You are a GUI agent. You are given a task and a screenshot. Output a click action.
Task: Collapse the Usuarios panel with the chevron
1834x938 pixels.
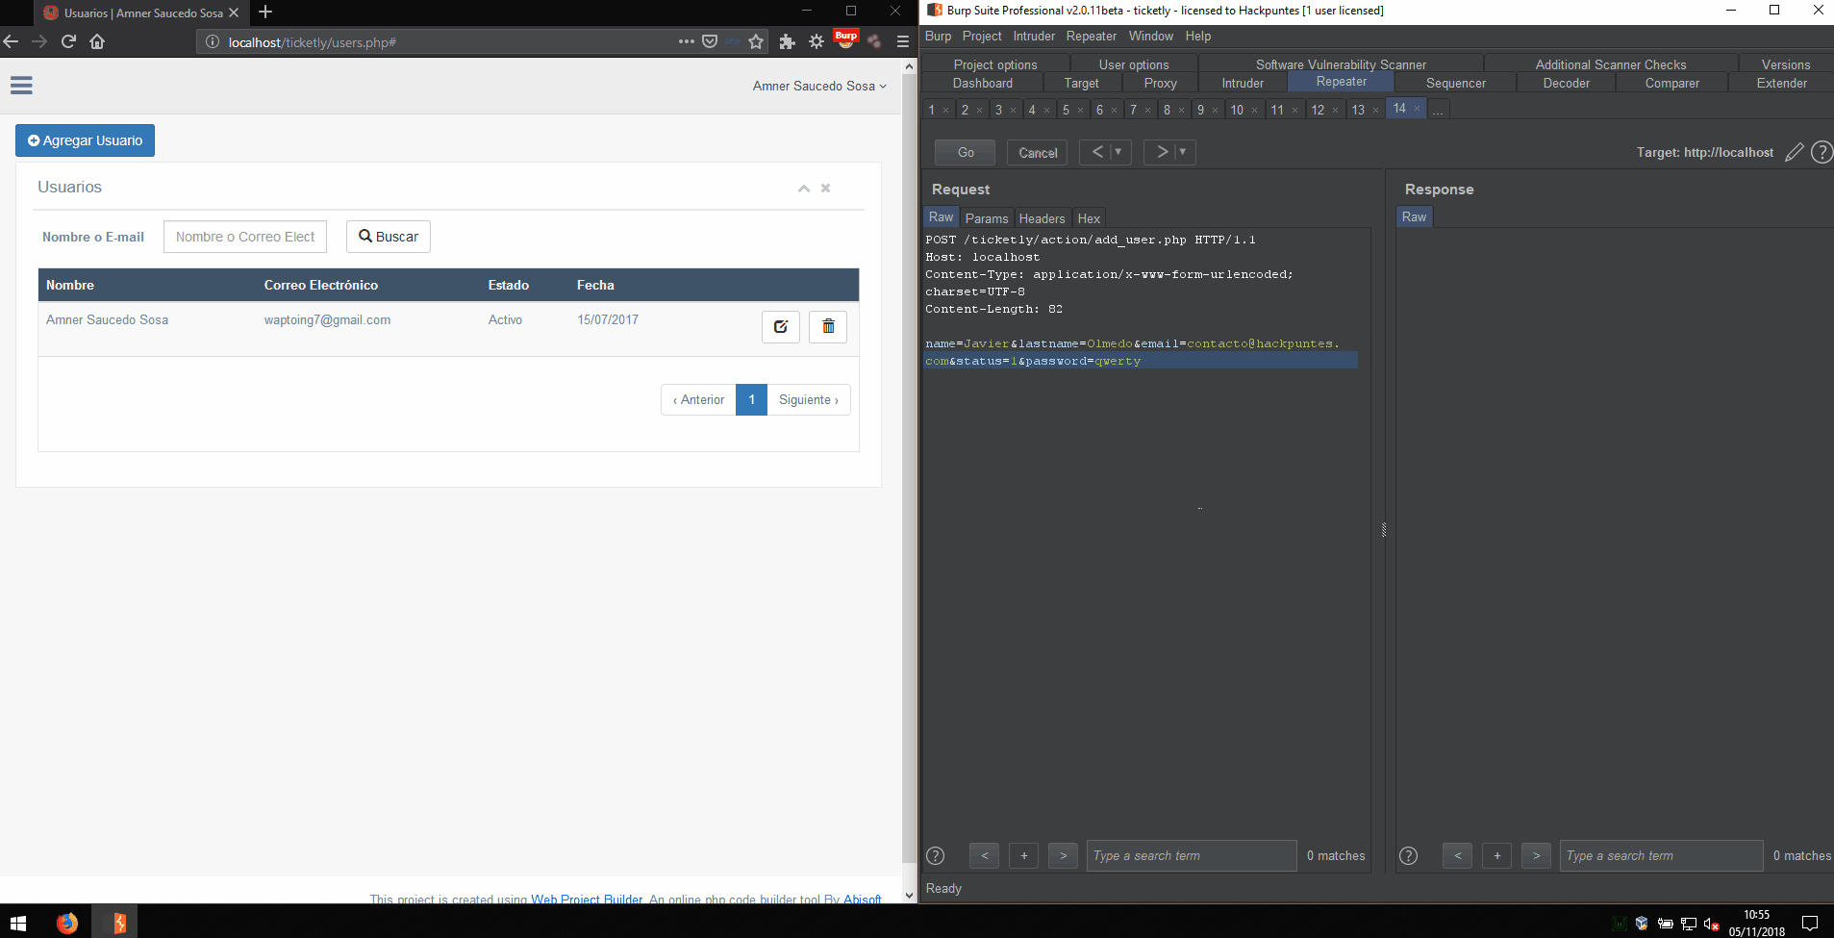[804, 189]
